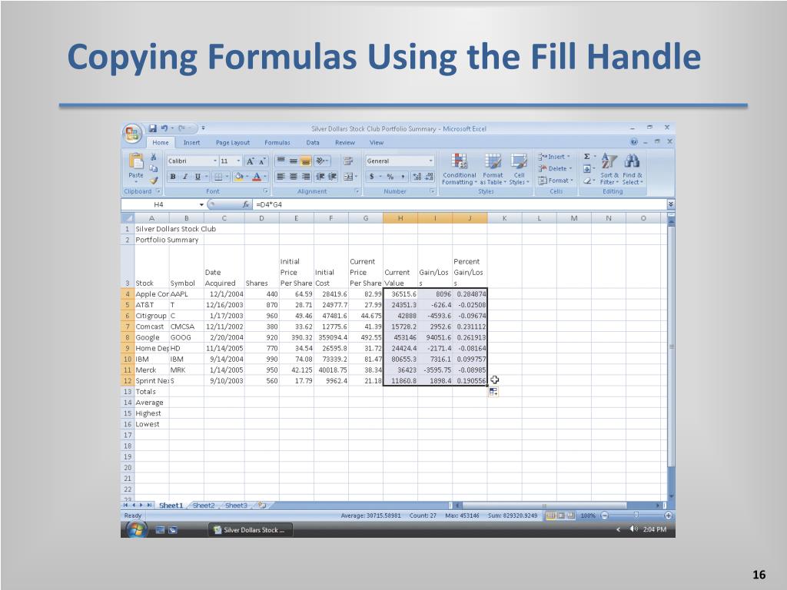Open Cell Styles gallery
This screenshot has height=590, width=787.
[519, 169]
